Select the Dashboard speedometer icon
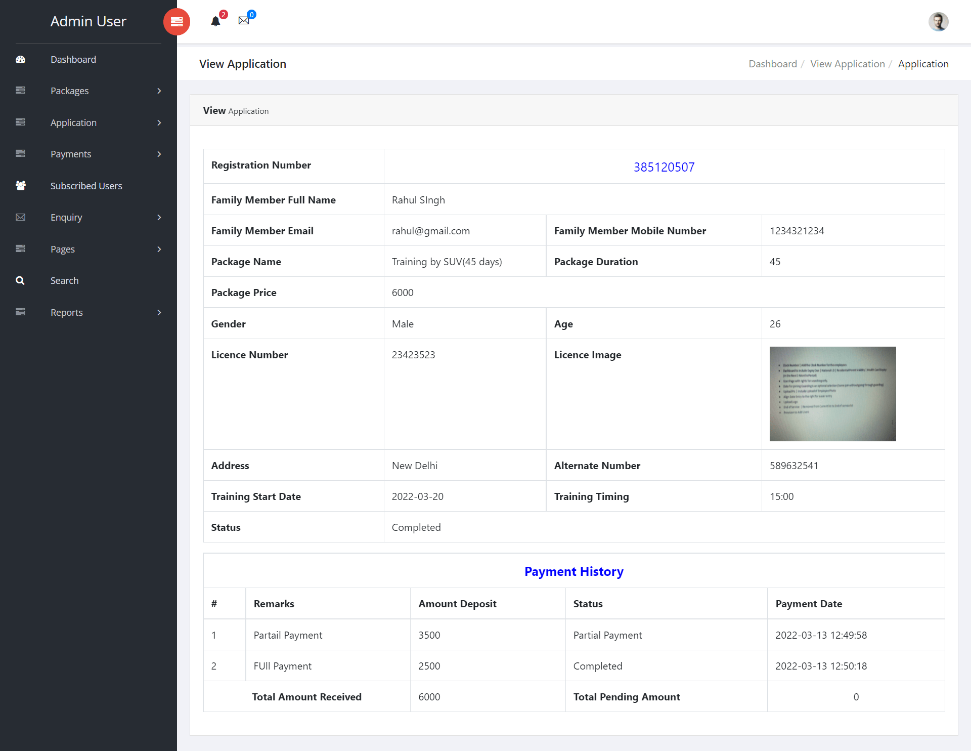971x751 pixels. [x=20, y=59]
